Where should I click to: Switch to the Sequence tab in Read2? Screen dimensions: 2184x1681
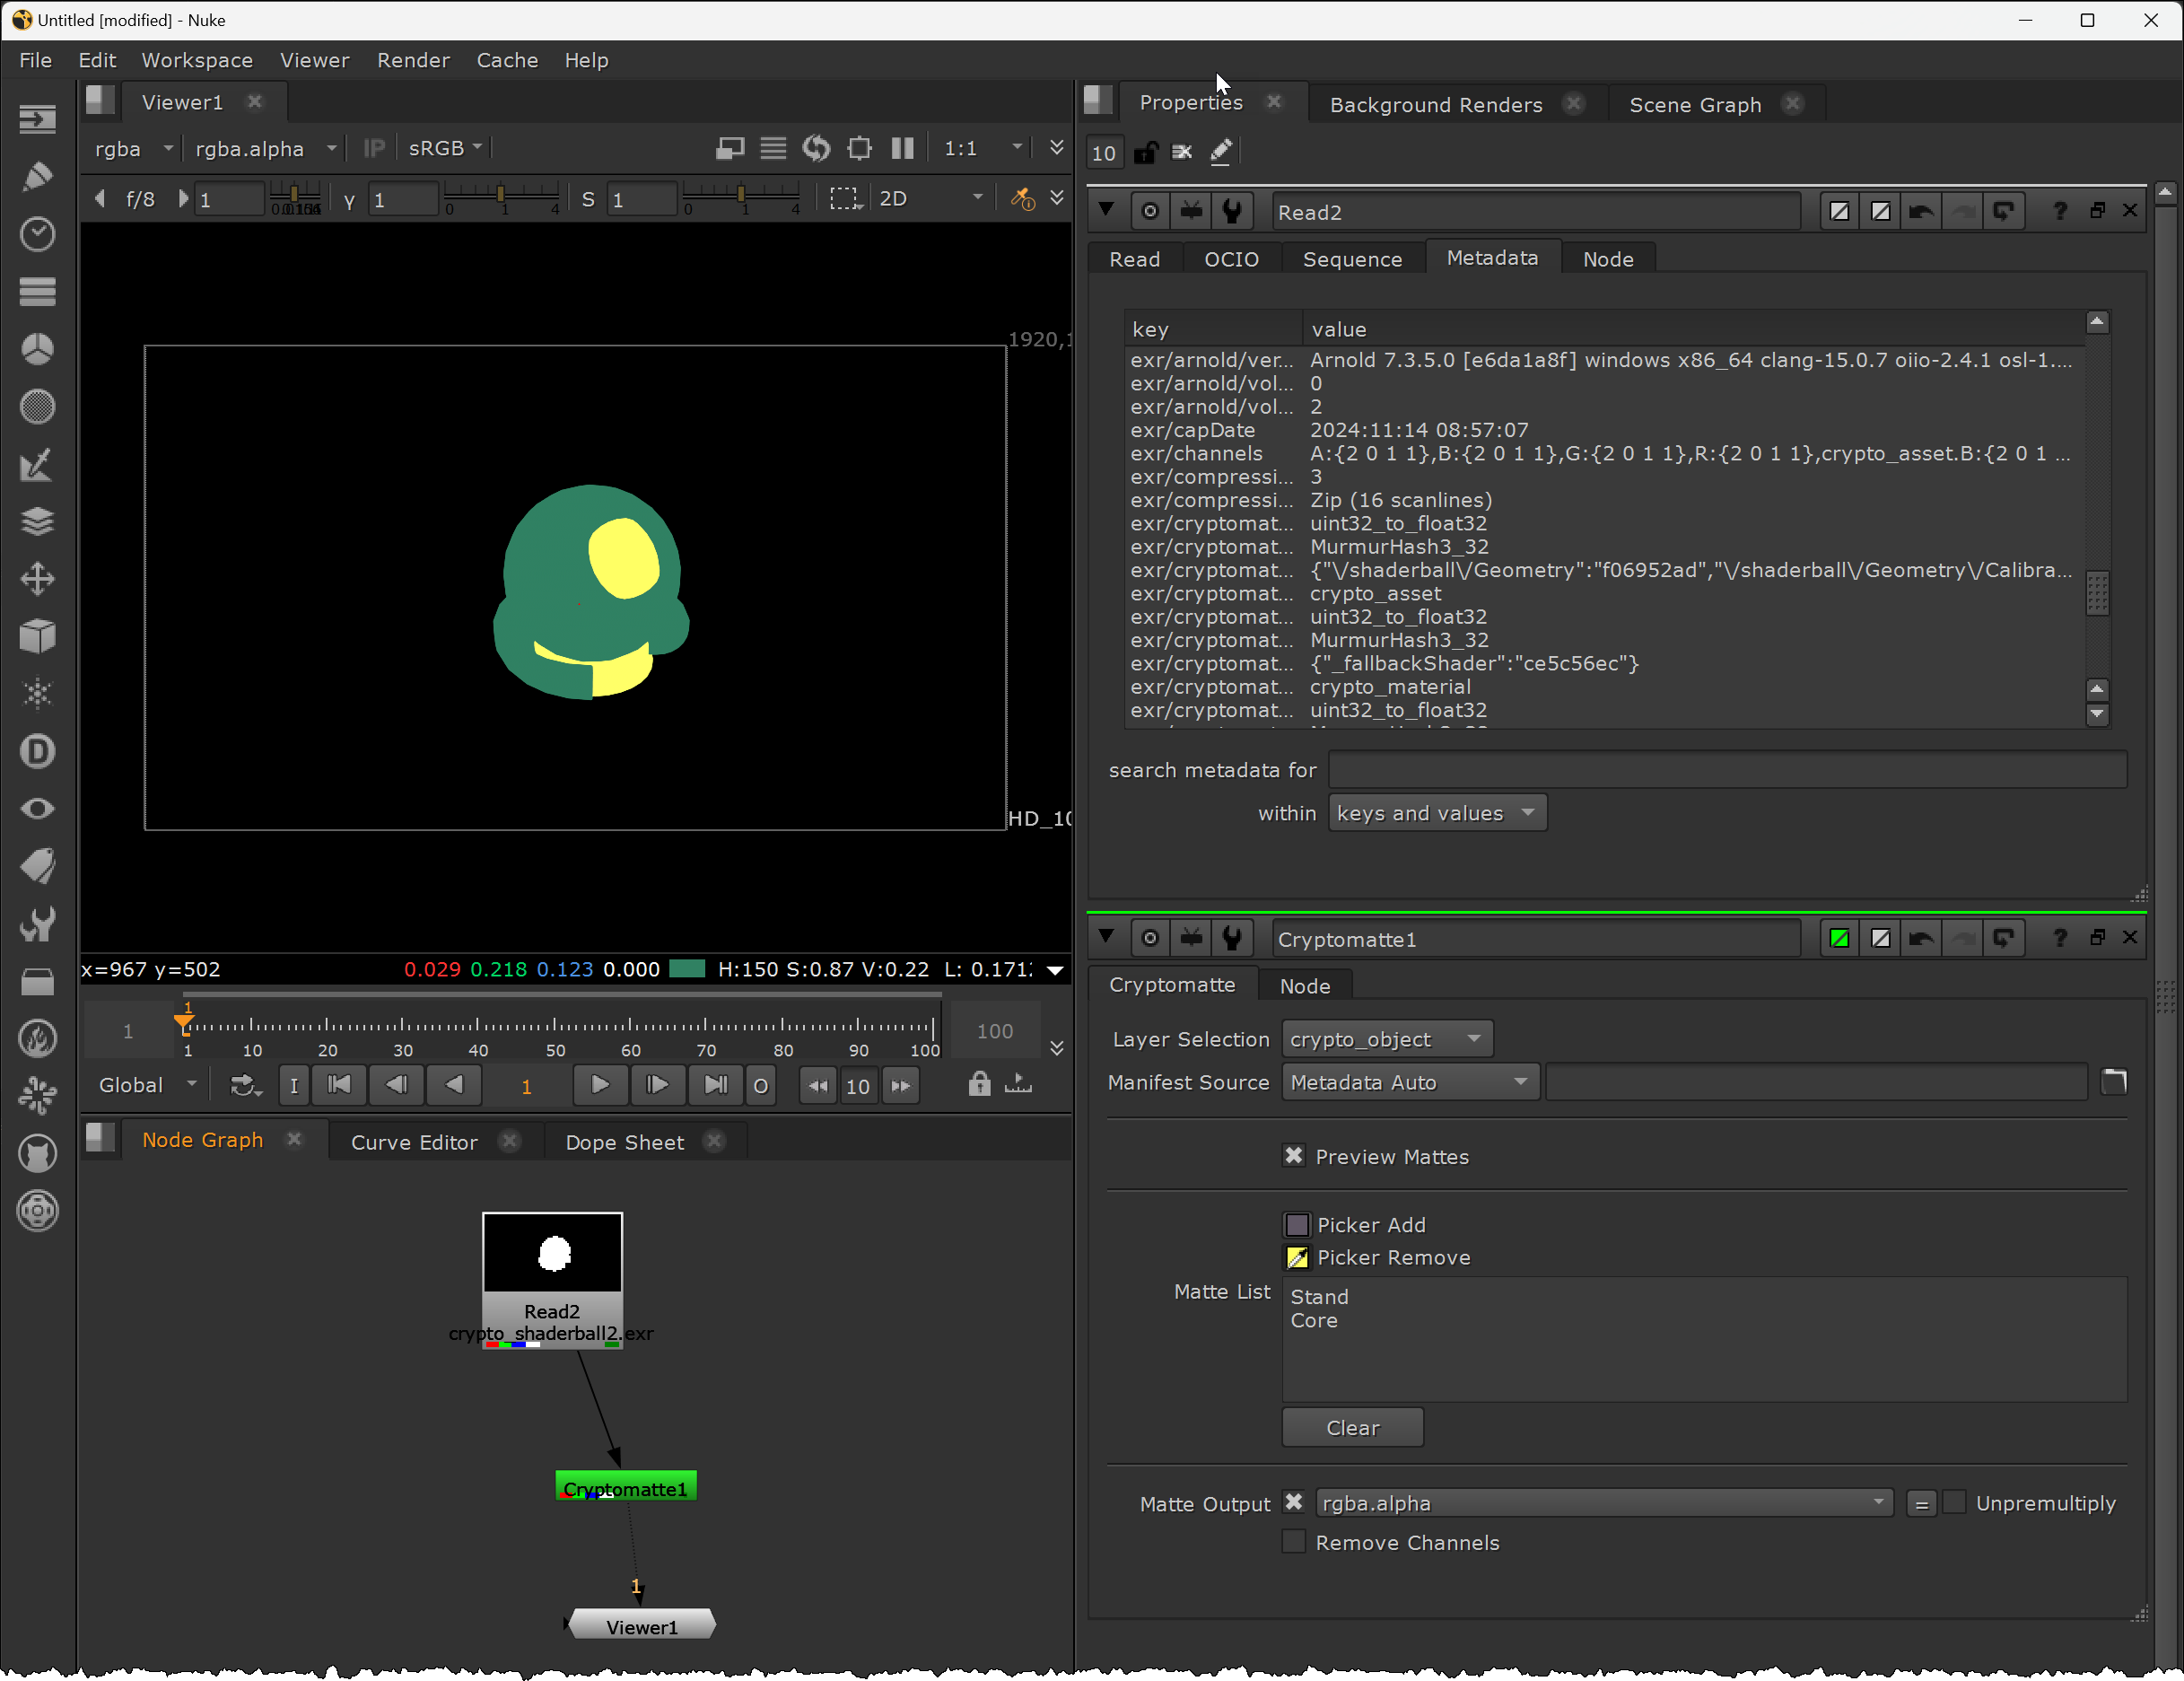(x=1352, y=258)
